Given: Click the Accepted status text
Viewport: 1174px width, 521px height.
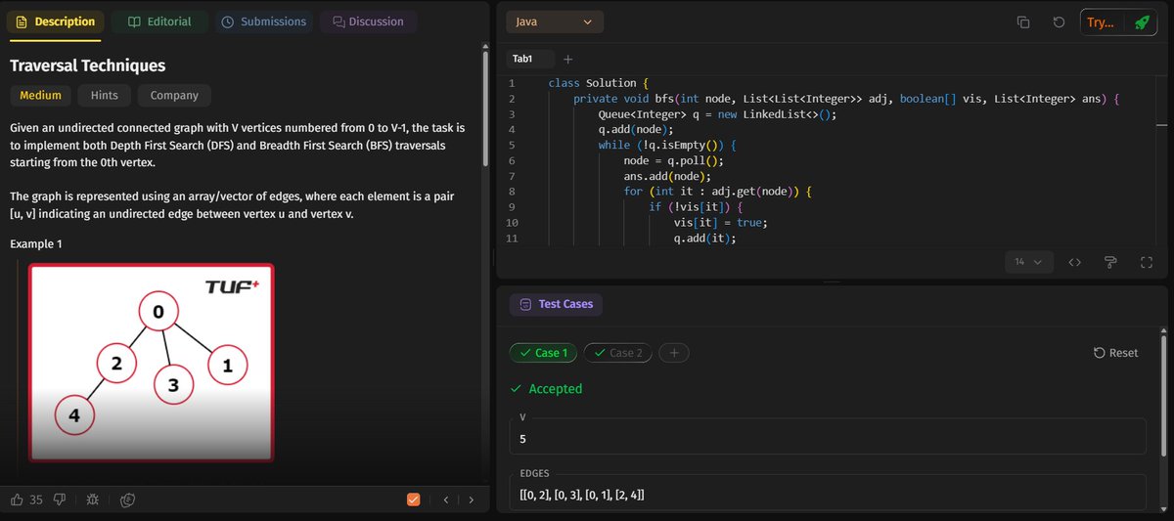Looking at the screenshot, I should click(x=555, y=389).
